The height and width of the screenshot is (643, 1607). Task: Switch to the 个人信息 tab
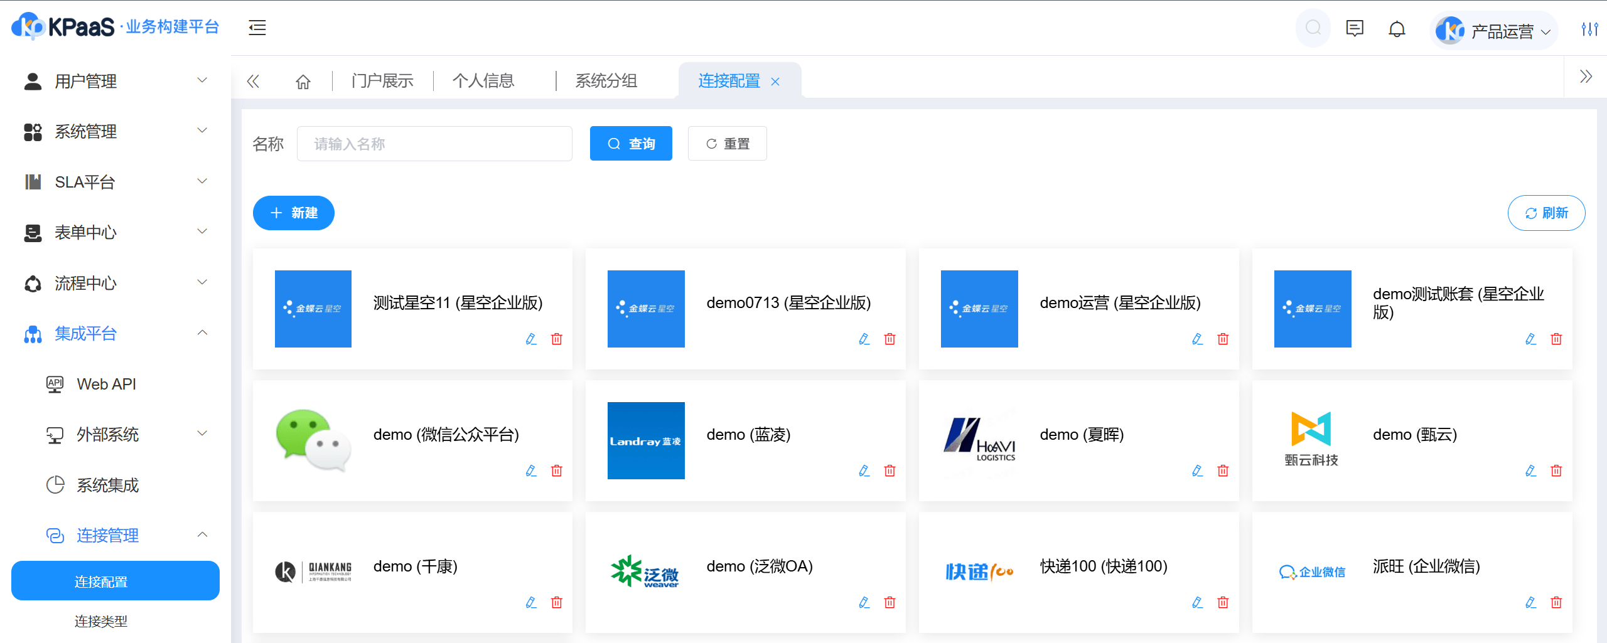[483, 81]
